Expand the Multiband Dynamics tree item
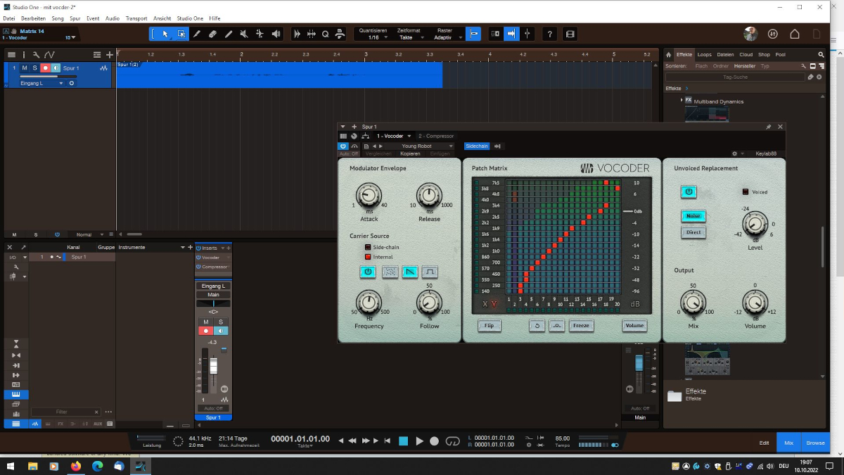This screenshot has width=844, height=475. pyautogui.click(x=682, y=101)
